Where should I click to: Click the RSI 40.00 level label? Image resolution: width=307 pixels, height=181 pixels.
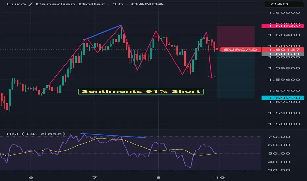pos(279,162)
